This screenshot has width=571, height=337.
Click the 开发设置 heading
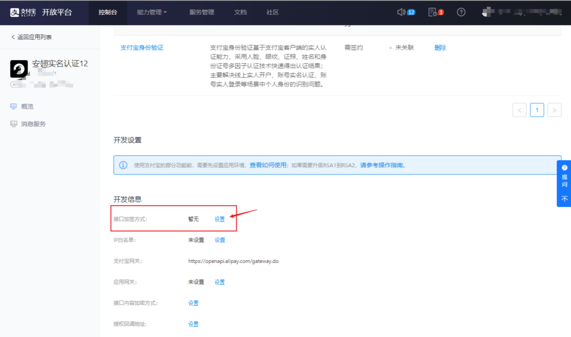point(127,140)
